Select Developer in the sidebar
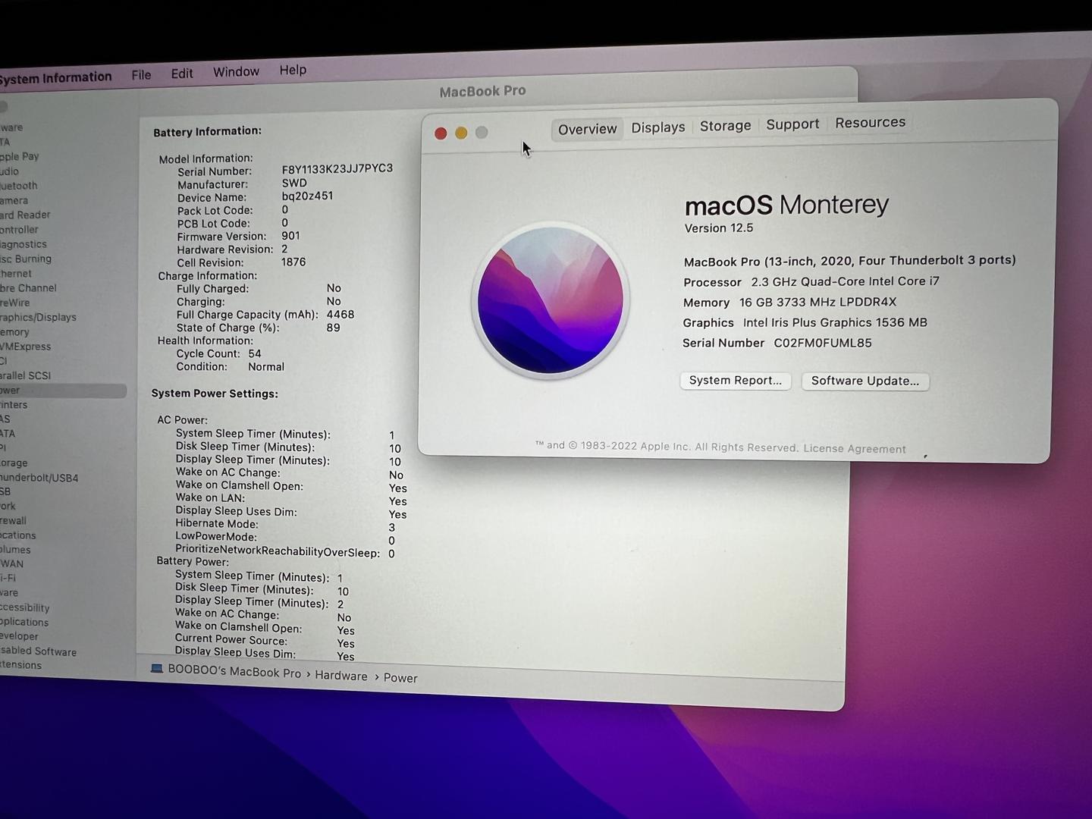Viewport: 1092px width, 819px height. 19,636
